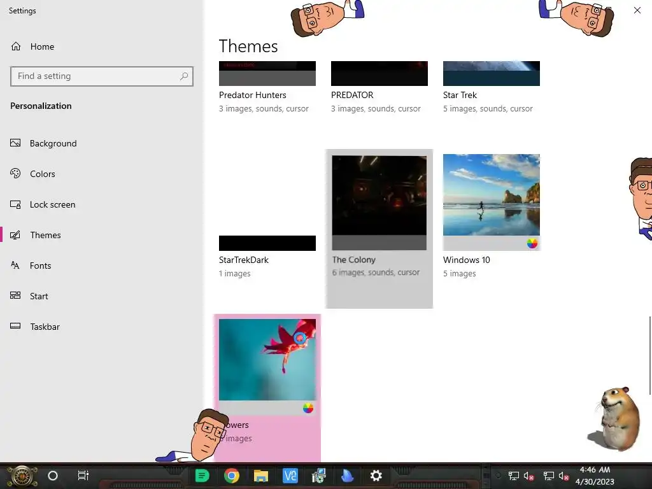Screen dimensions: 652x489
Task: Open Colors settings
Action: click(43, 174)
